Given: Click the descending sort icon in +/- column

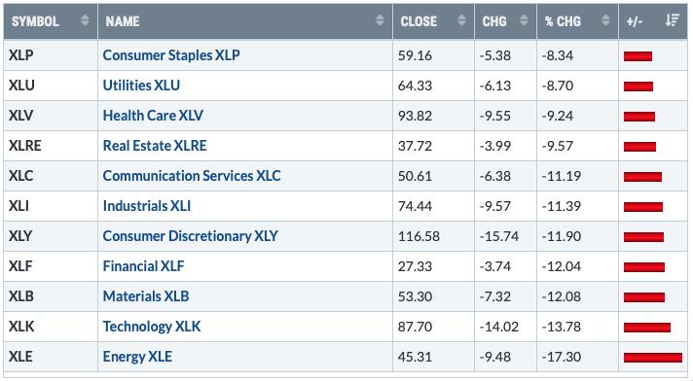Looking at the screenshot, I should [673, 20].
